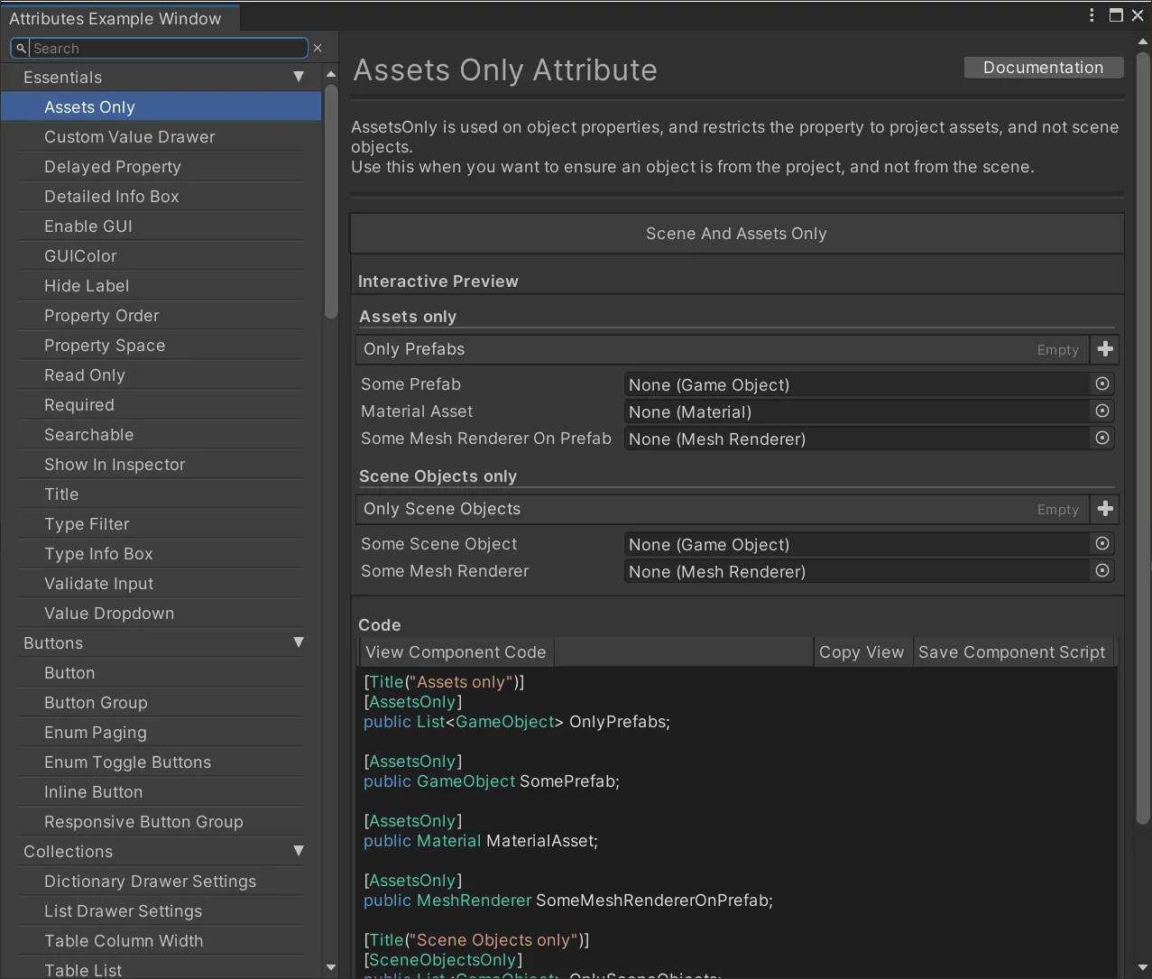Viewport: 1152px width, 979px height.
Task: Select GUIColor item
Action: (x=161, y=256)
